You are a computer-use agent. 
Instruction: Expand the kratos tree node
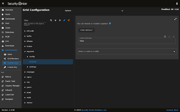pos(25,46)
